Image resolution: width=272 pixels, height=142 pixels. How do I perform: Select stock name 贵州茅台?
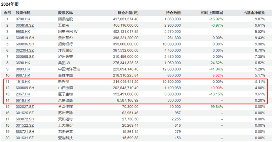tap(65, 38)
